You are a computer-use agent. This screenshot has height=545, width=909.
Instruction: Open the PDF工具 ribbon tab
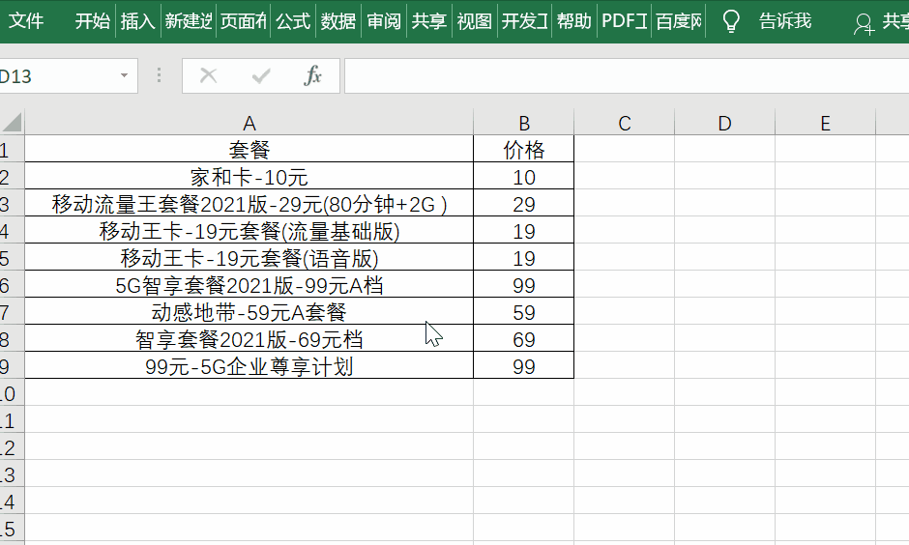pos(624,21)
